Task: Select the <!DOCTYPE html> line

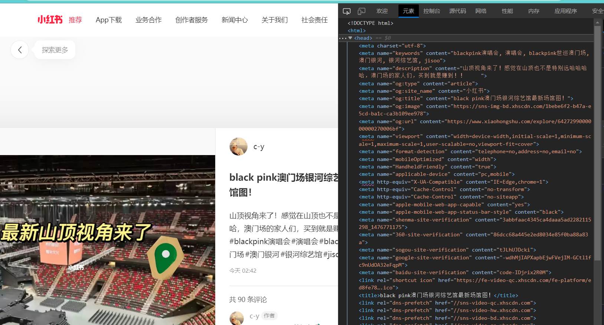Action: click(x=370, y=23)
